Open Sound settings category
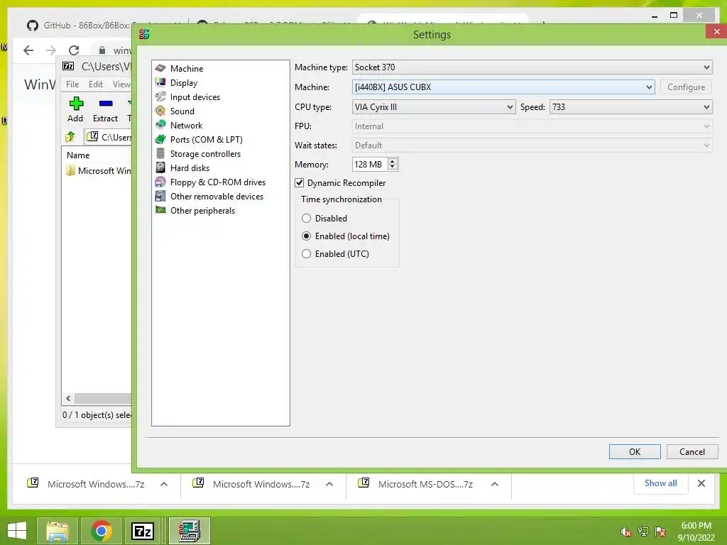This screenshot has width=727, height=545. click(x=182, y=111)
